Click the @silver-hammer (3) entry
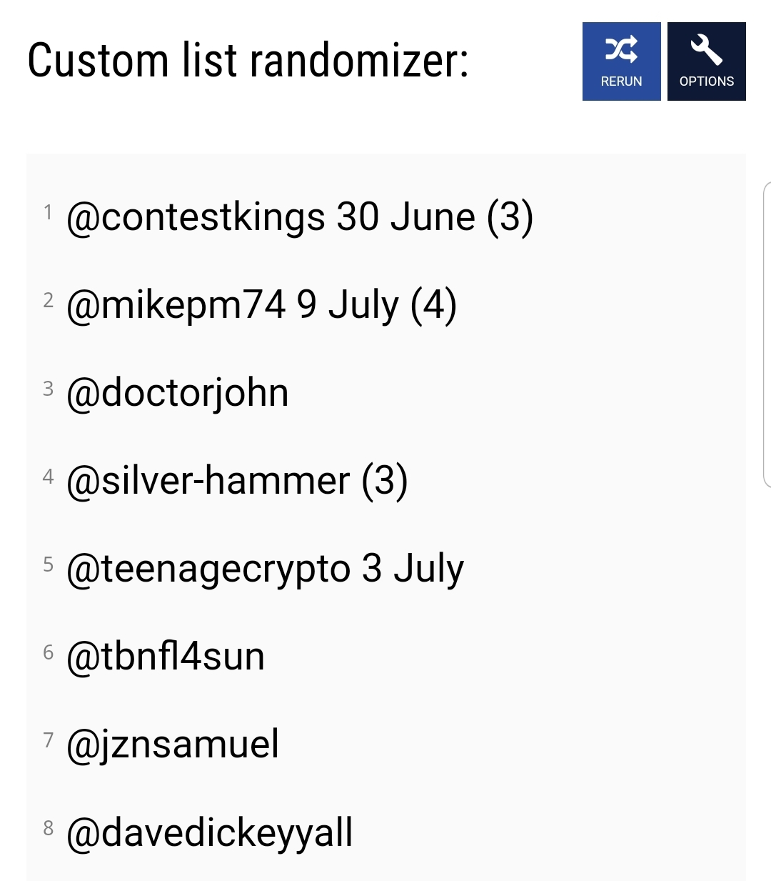The width and height of the screenshot is (771, 881). click(236, 481)
